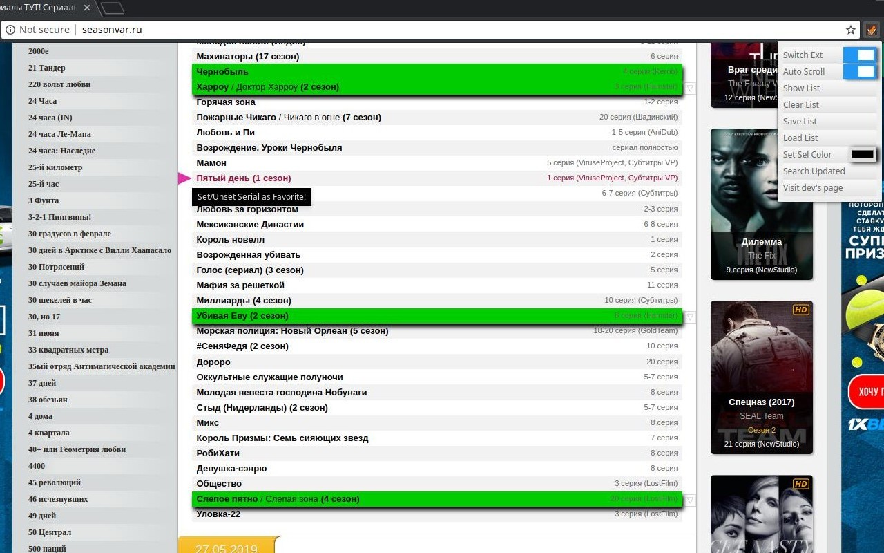The image size is (884, 553).
Task: Open sidebar entry 40+ или Геометрия любви
Action: pos(77,449)
